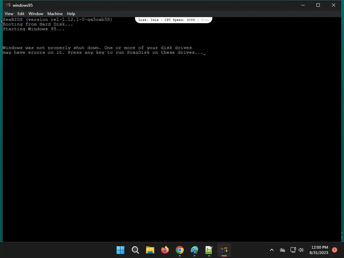Click the OneDrive cloud tray icon
344x258 pixels.
pyautogui.click(x=282, y=250)
